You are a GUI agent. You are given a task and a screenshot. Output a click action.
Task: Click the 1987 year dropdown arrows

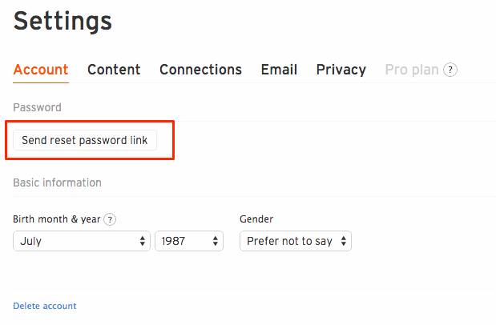(216, 241)
